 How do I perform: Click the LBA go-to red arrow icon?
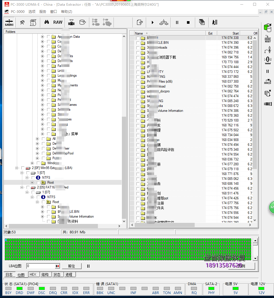pyautogui.click(x=57, y=266)
